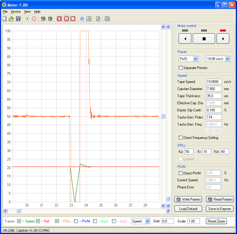The height and width of the screenshot is (234, 237).
Task: Click Save to Eeprom button
Action: 220,209
